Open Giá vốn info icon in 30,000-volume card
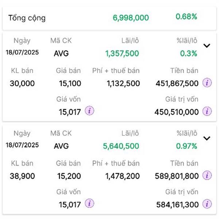This screenshot has width=219, height=219. [x=89, y=111]
